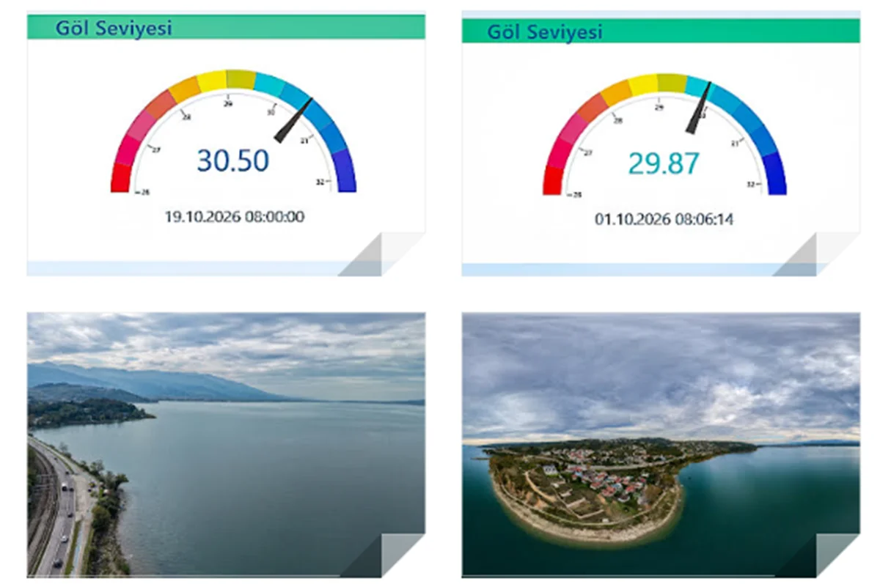Viewport: 880px width, 584px height.
Task: Click the yellow segment on the 30.50 gauge
Action: pos(213,81)
